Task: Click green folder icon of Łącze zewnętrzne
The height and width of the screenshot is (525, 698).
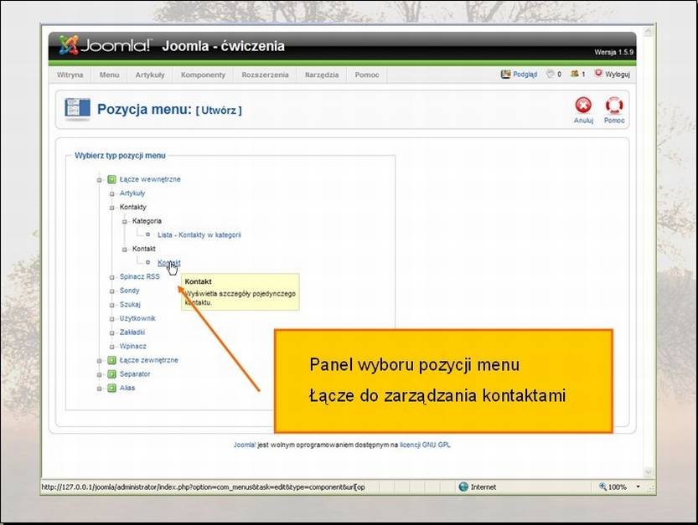Action: 111,360
